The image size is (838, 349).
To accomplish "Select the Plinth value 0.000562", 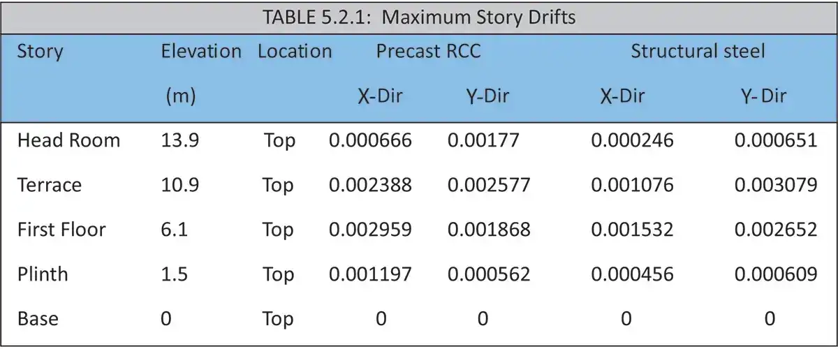I will [x=489, y=274].
